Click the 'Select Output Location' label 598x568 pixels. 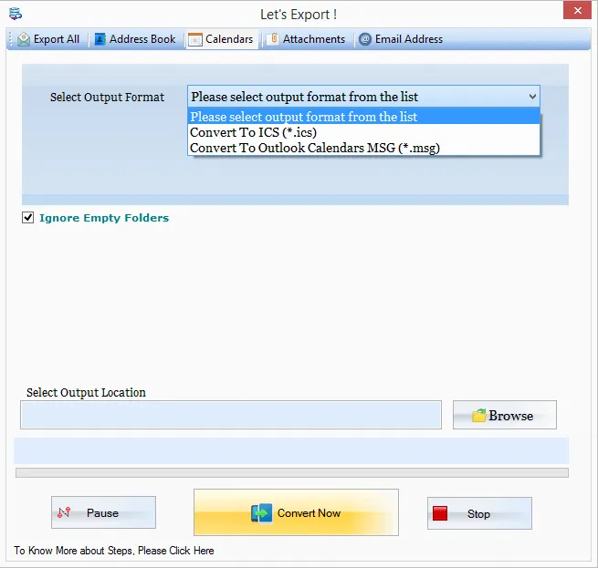tap(86, 392)
